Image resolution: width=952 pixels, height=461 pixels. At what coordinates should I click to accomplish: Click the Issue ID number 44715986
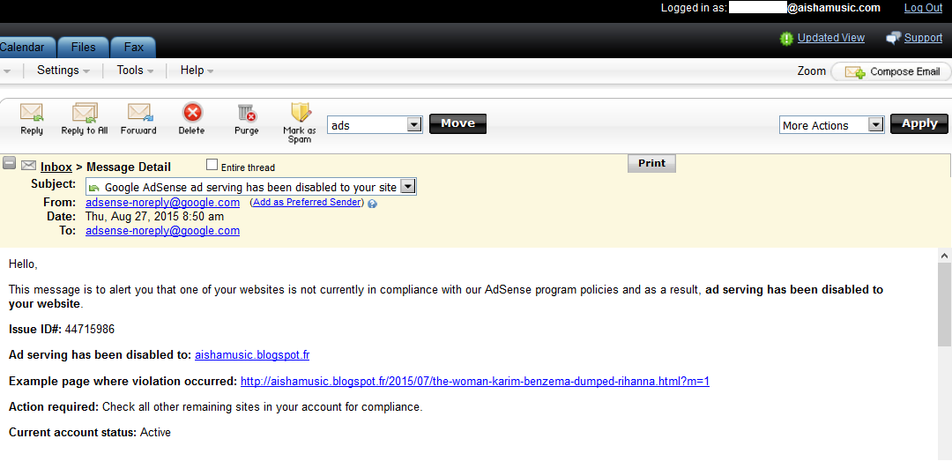90,329
